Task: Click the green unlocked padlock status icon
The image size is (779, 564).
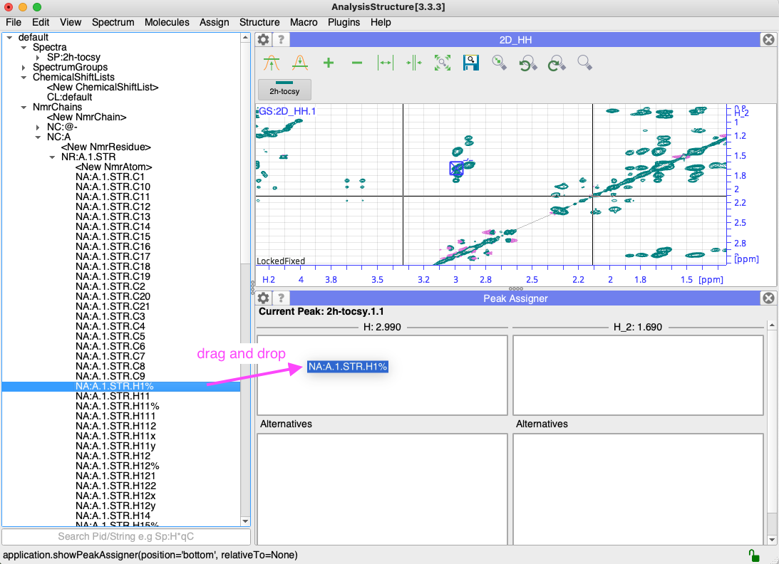Action: point(754,555)
